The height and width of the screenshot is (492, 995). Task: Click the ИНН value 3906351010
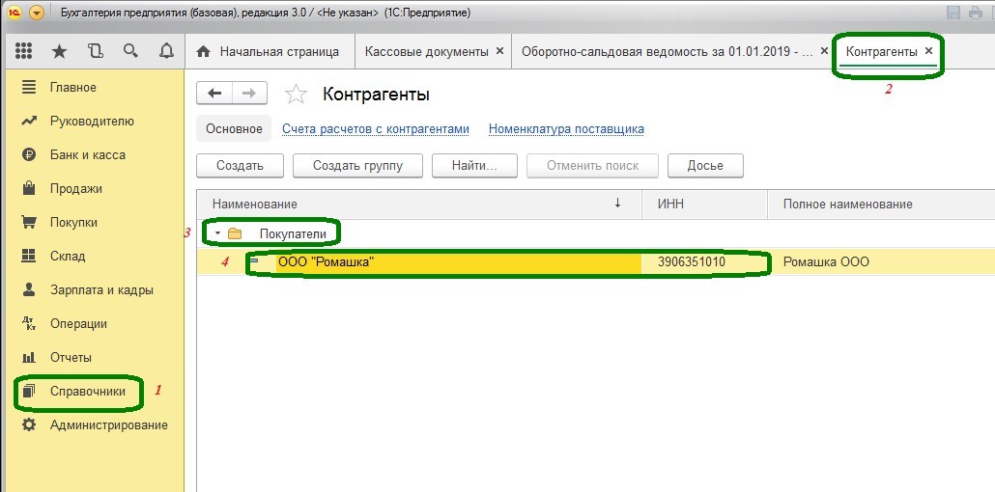tap(692, 261)
